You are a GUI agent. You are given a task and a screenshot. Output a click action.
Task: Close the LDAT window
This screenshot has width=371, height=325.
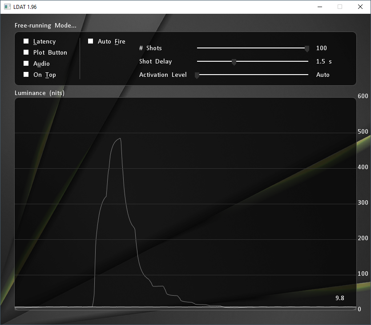360,7
